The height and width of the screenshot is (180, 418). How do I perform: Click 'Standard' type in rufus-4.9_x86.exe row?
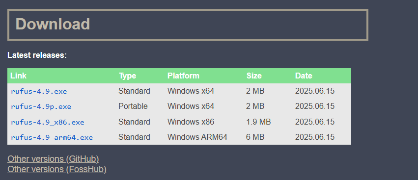pyautogui.click(x=134, y=122)
